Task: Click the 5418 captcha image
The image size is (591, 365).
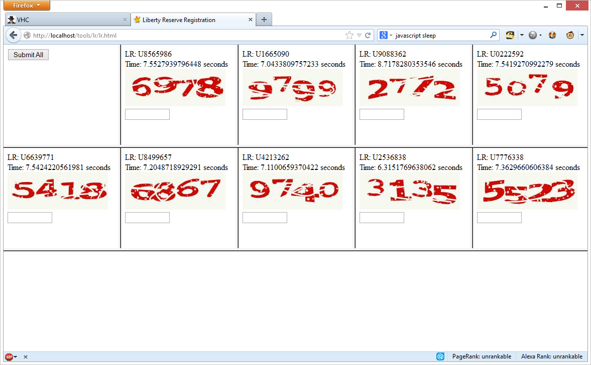Action: tap(58, 191)
